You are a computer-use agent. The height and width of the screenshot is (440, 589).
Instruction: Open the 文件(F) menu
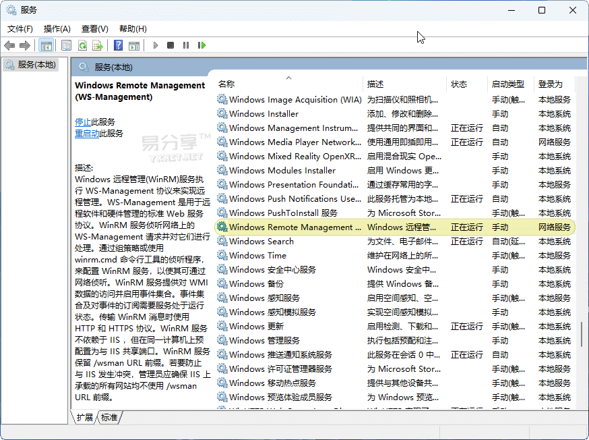(x=20, y=29)
